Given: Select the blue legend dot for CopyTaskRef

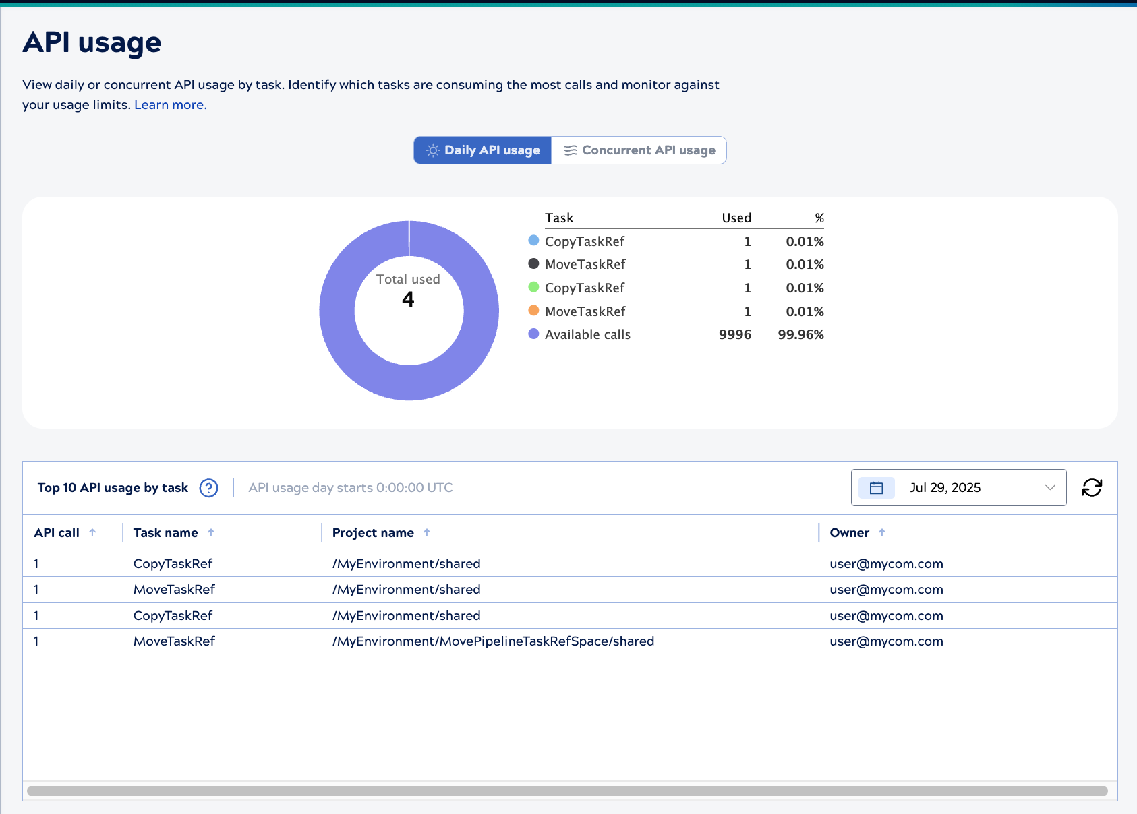Looking at the screenshot, I should pyautogui.click(x=533, y=241).
